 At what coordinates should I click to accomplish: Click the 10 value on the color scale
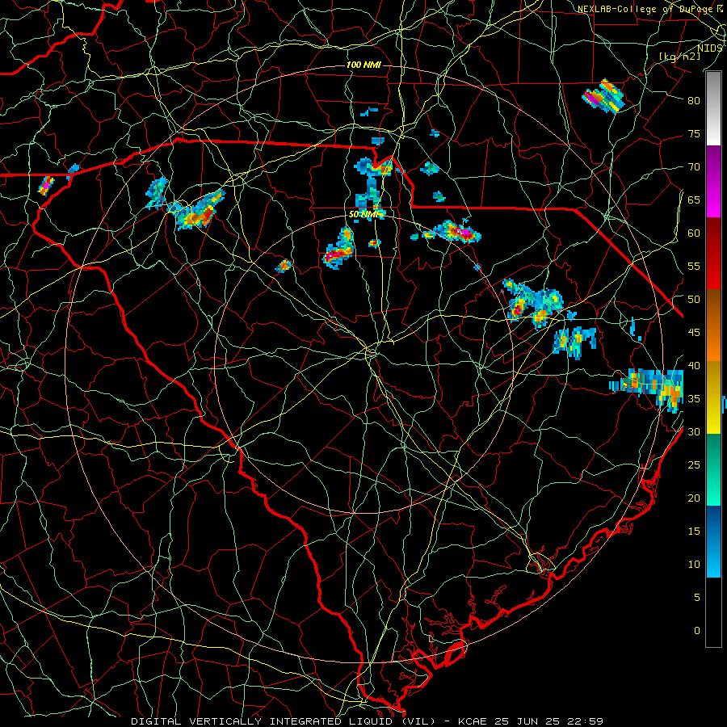pyautogui.click(x=694, y=565)
